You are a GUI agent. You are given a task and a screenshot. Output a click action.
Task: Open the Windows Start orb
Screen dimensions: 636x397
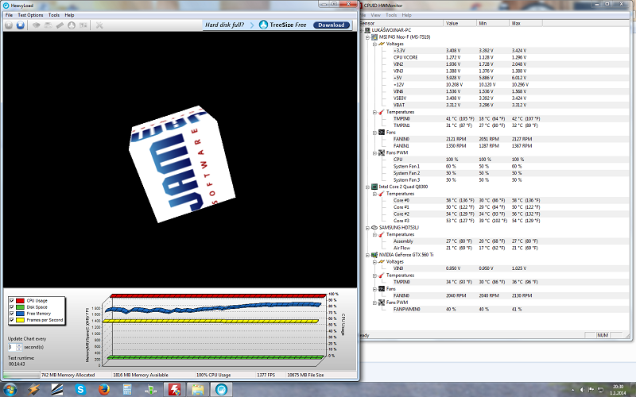10,389
